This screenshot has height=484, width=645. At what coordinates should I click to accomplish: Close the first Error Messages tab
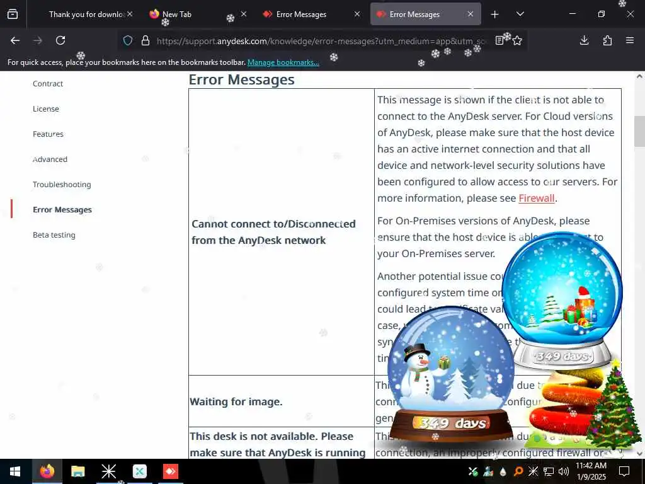357,14
